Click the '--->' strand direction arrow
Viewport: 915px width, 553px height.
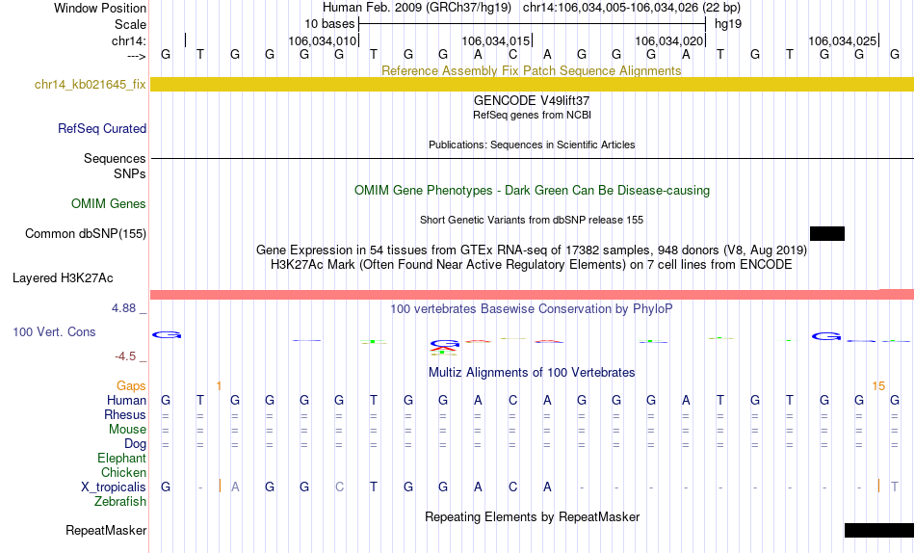point(137,56)
